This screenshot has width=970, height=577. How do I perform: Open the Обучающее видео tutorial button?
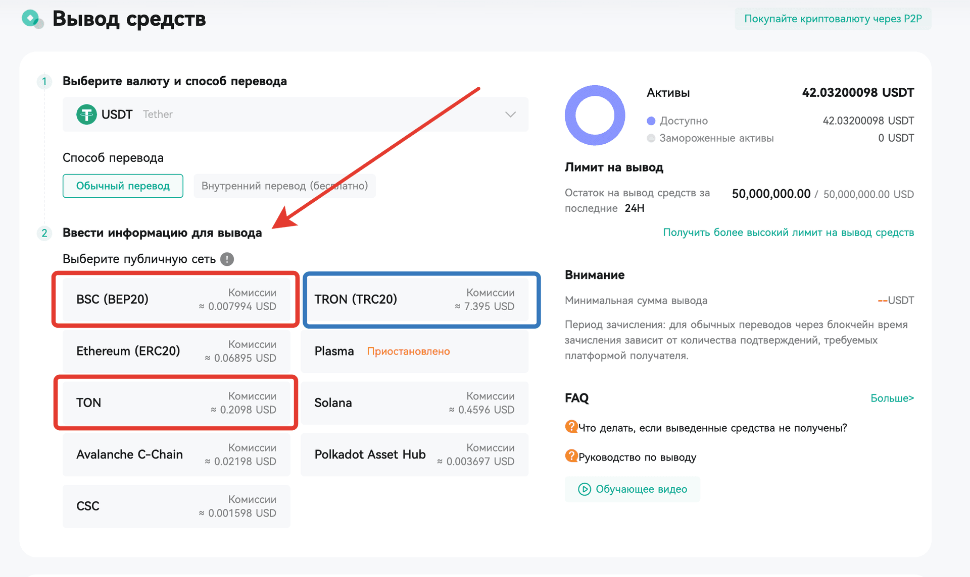[633, 489]
